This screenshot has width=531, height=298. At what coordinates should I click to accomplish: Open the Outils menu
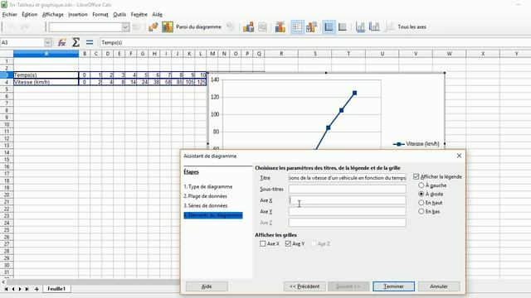[119, 15]
